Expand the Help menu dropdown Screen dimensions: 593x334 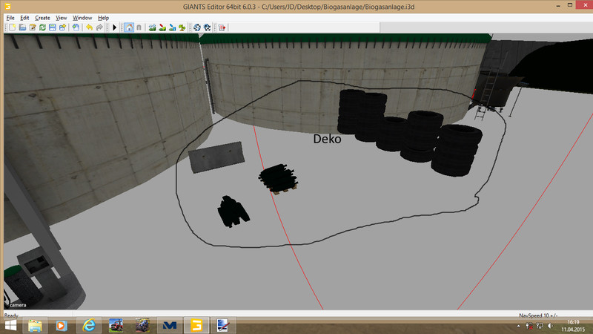click(103, 17)
